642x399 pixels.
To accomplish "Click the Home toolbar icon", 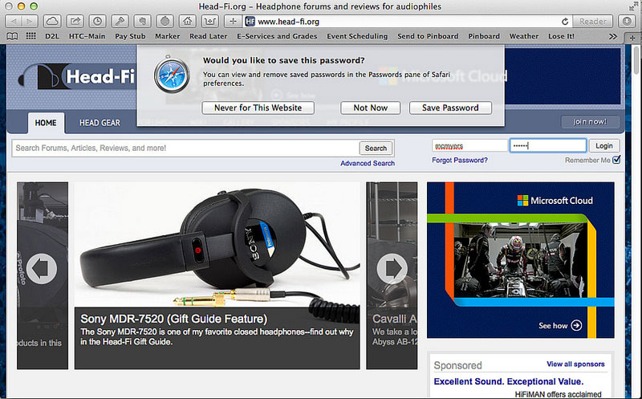I will click(x=188, y=22).
